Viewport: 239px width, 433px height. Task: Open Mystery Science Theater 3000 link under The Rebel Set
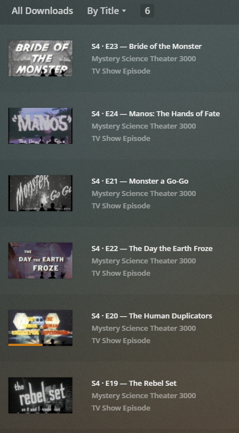tap(144, 396)
